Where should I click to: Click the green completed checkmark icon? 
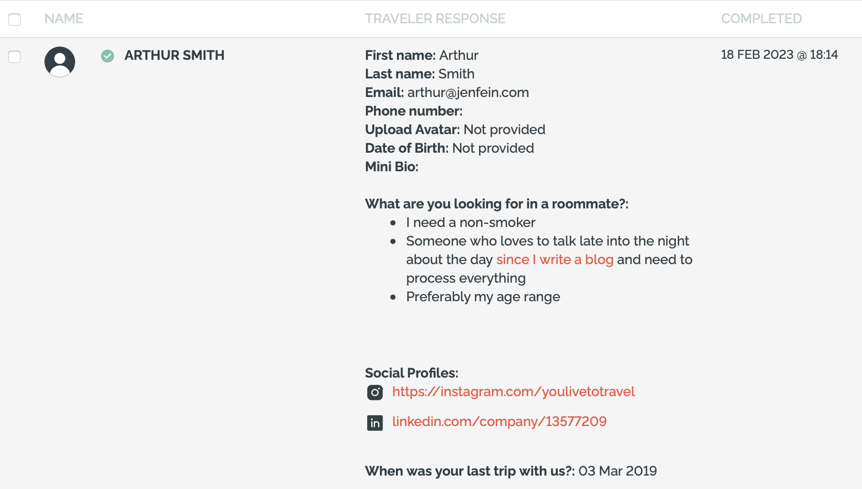click(x=108, y=56)
